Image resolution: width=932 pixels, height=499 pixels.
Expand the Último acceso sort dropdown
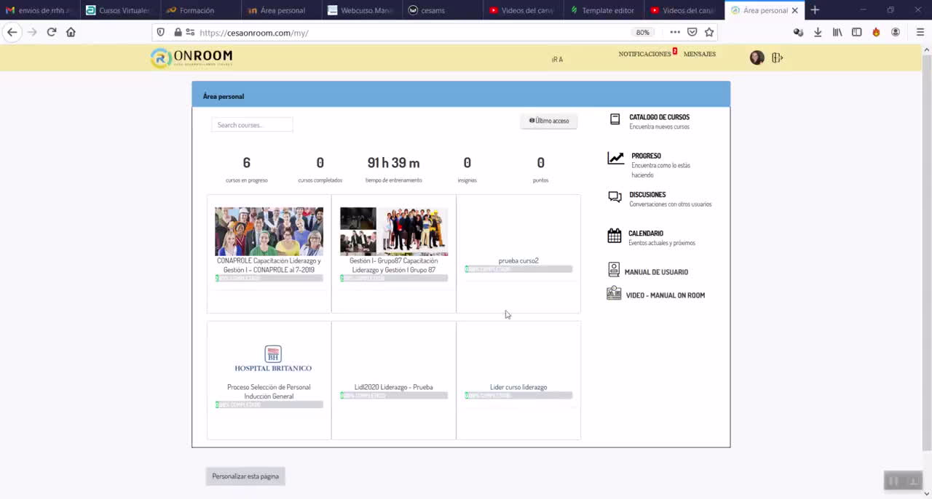point(549,121)
